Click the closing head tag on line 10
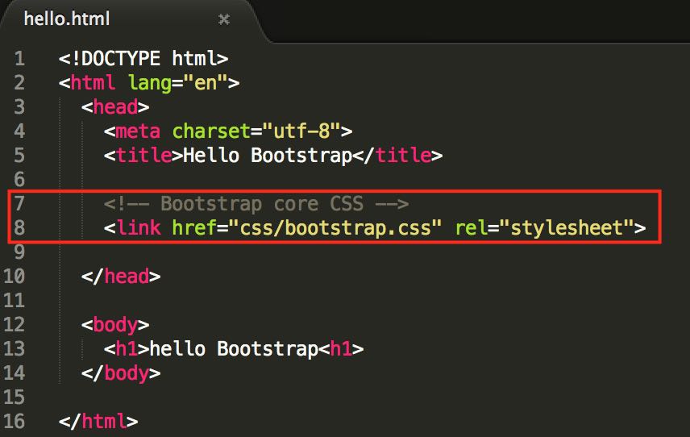This screenshot has height=437, width=690. click(121, 277)
